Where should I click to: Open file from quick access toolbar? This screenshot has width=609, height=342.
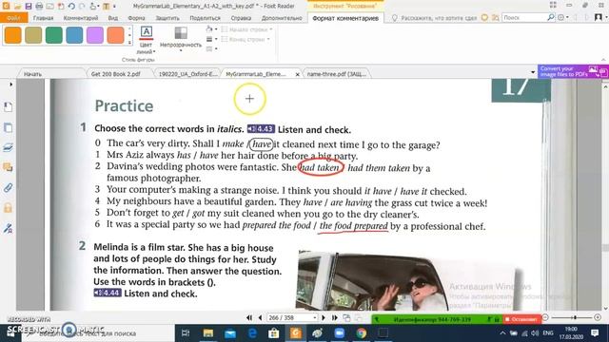pyautogui.click(x=17, y=7)
